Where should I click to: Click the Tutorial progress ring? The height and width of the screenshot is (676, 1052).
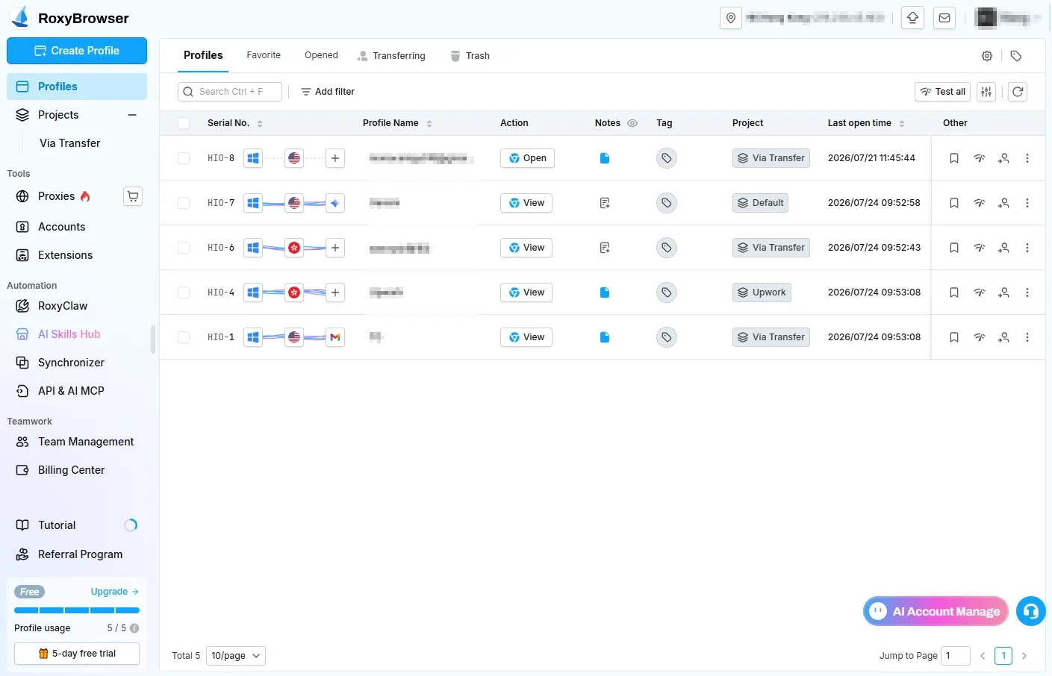tap(131, 525)
